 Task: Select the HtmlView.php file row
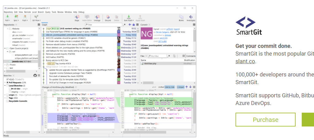(168, 63)
